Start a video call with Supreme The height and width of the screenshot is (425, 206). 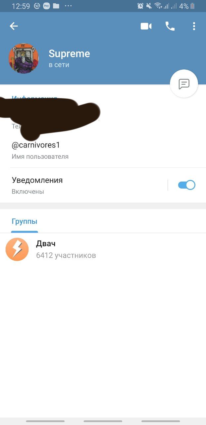click(x=146, y=26)
